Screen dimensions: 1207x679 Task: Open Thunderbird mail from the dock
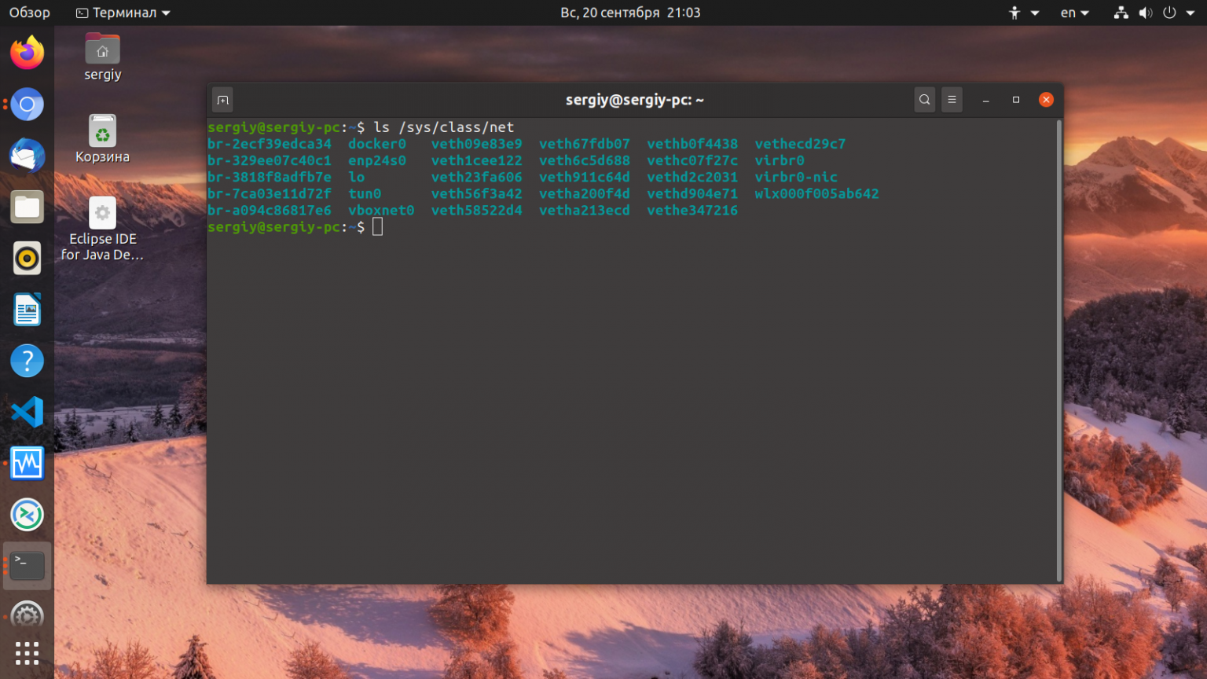click(x=28, y=156)
